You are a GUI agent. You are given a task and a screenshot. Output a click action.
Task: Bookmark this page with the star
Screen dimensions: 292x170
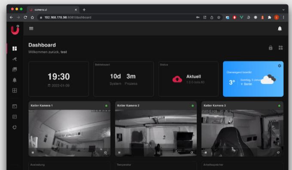pos(219,18)
